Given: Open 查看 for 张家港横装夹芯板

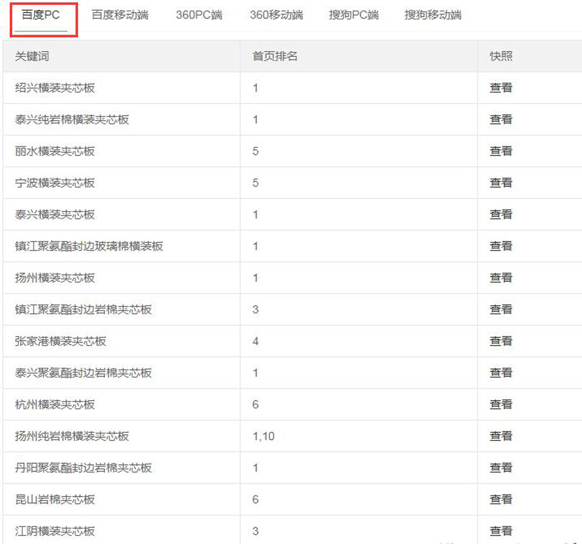Looking at the screenshot, I should pyautogui.click(x=500, y=341).
